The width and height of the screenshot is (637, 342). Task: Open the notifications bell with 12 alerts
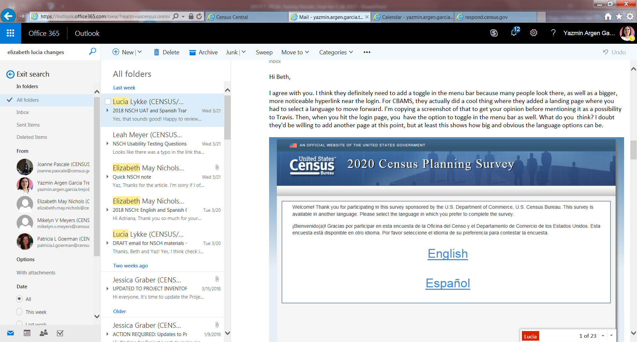[514, 32]
